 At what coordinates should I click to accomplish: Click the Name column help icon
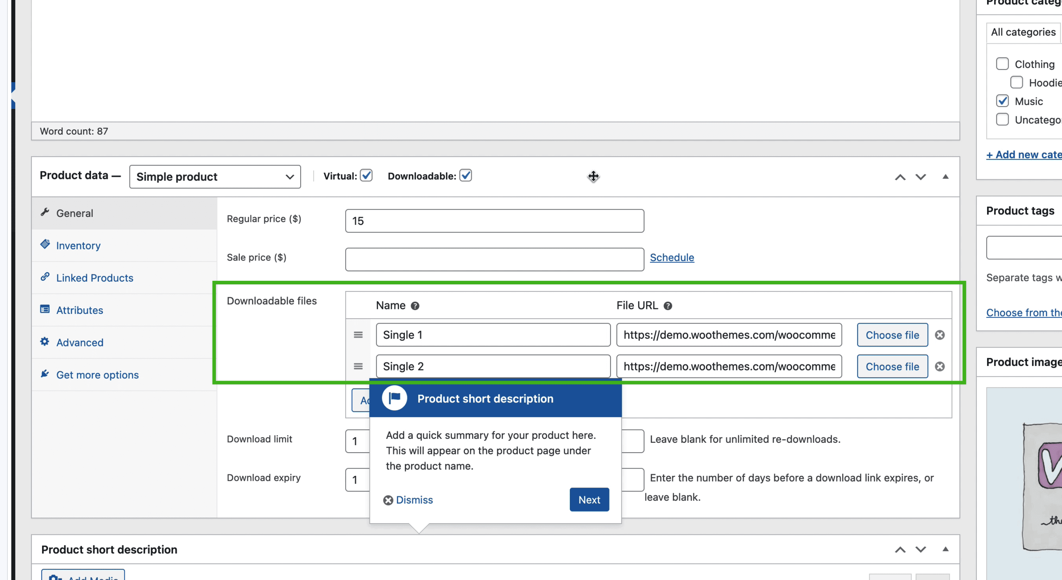[x=416, y=306]
